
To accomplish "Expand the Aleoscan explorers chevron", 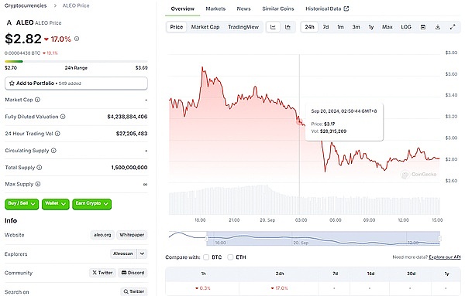I will click(x=142, y=253).
